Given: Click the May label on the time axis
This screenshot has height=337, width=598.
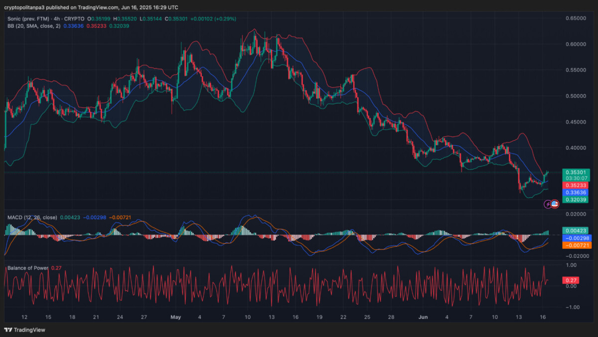Looking at the screenshot, I should [175, 317].
